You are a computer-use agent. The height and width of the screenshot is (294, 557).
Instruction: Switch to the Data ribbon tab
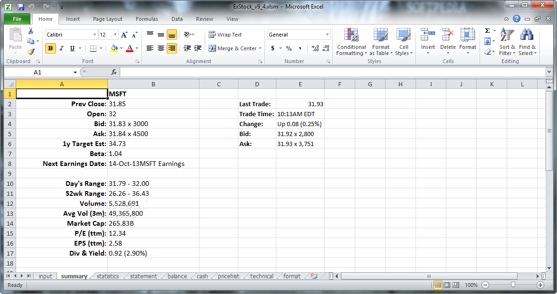[x=177, y=19]
